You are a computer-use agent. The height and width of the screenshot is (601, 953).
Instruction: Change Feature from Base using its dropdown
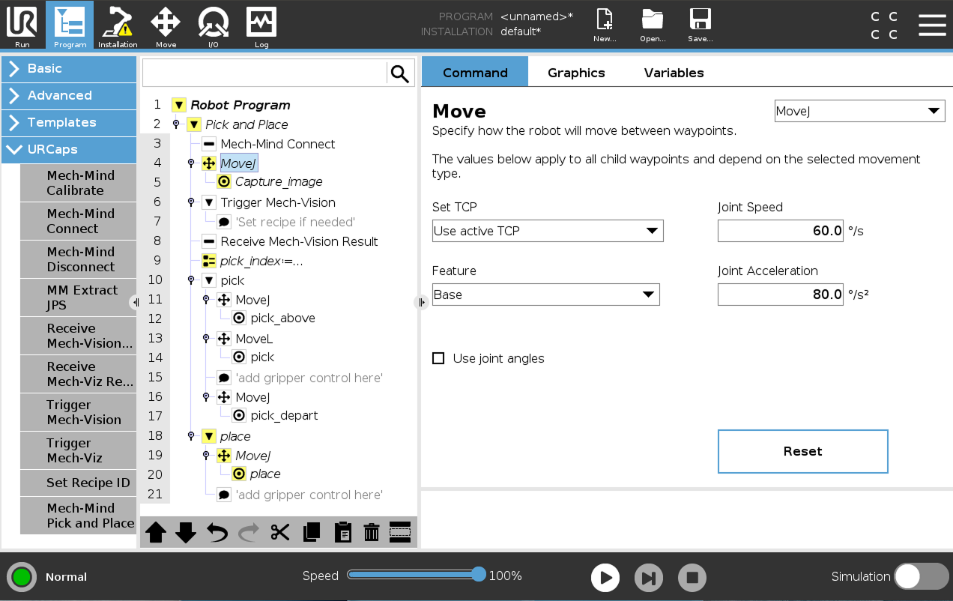point(545,295)
